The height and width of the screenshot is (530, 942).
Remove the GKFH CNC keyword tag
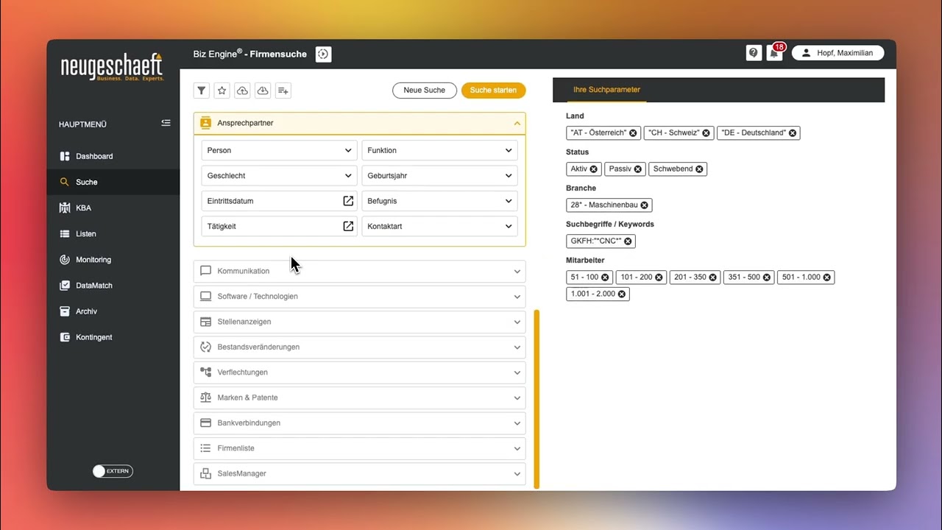[x=628, y=241]
